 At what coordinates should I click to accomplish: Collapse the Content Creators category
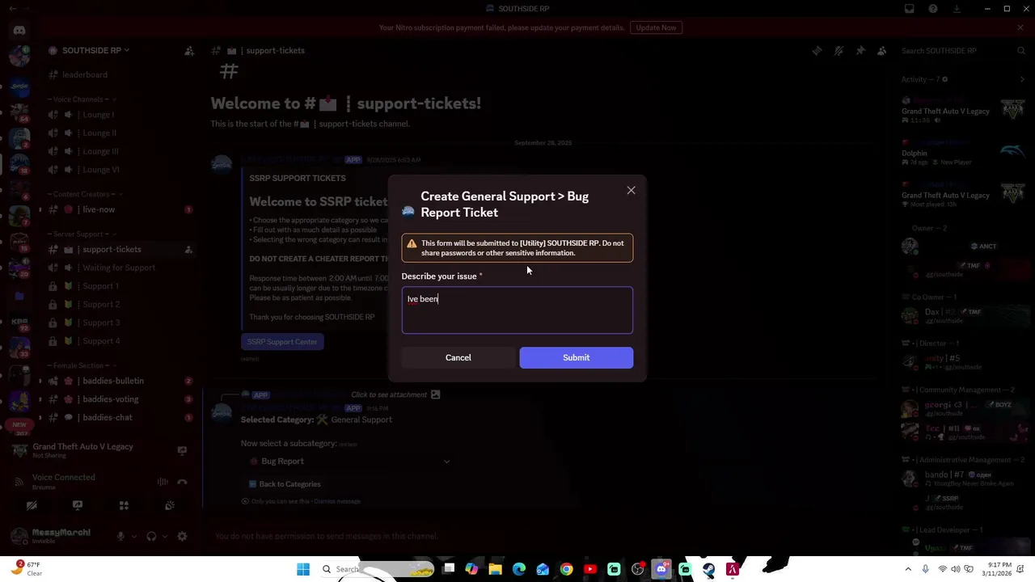84,194
